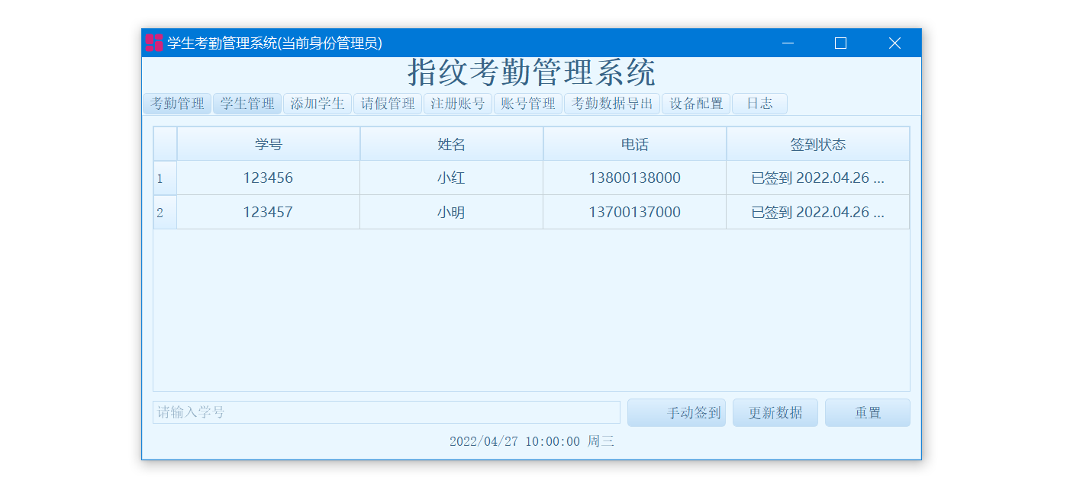
Task: Click the date time label 2022/04/27
Action: click(531, 442)
